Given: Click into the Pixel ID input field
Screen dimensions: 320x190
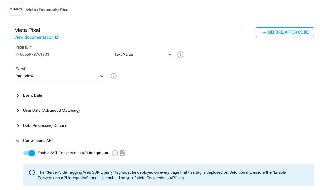Looking at the screenshot, I should (60, 55).
